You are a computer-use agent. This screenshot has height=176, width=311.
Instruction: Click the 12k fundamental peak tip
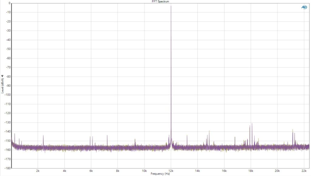point(171,6)
